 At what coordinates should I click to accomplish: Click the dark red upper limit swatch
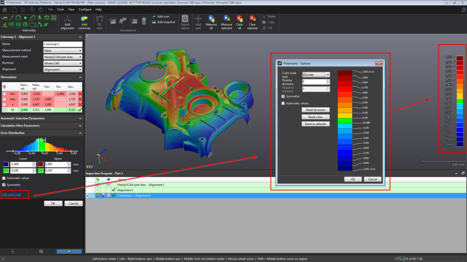(41, 164)
